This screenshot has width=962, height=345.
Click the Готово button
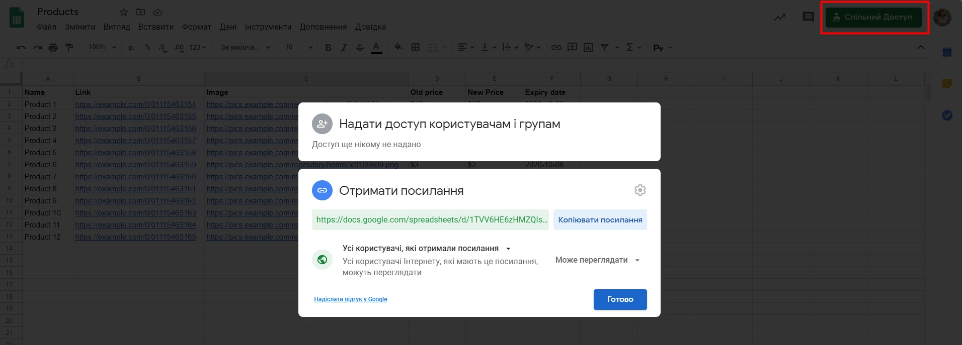[620, 299]
